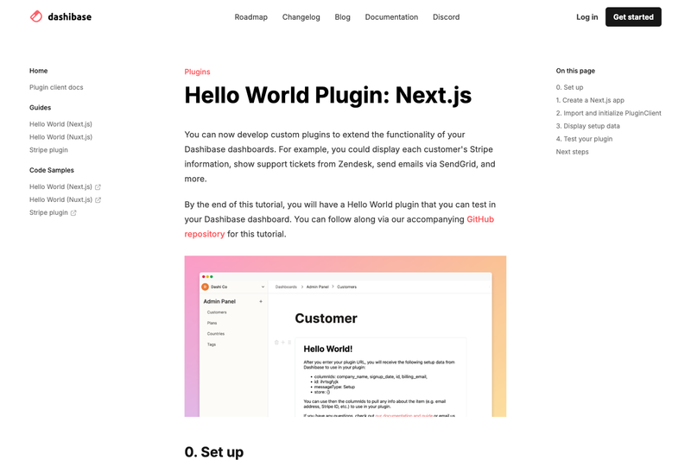Jump to Next steps section
This screenshot has width=691, height=460.
click(x=572, y=151)
